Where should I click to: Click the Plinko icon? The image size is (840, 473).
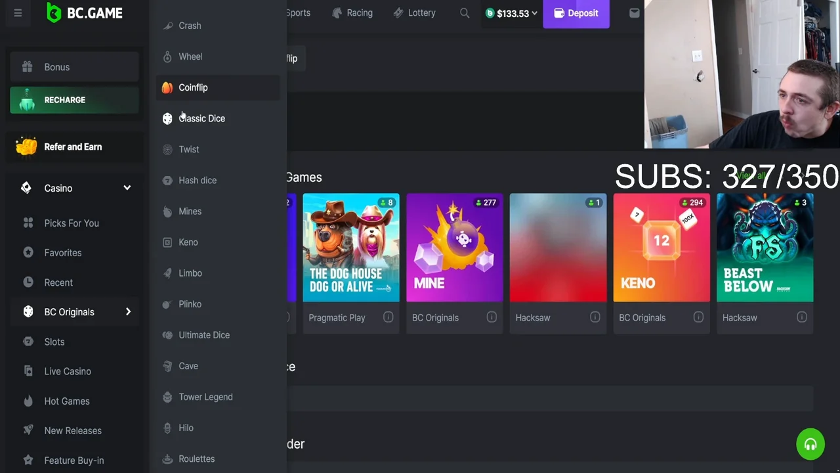click(167, 304)
